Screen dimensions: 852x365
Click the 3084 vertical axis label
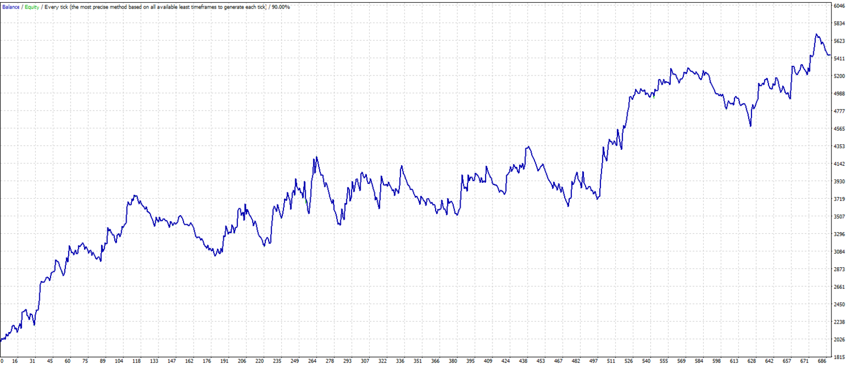839,251
